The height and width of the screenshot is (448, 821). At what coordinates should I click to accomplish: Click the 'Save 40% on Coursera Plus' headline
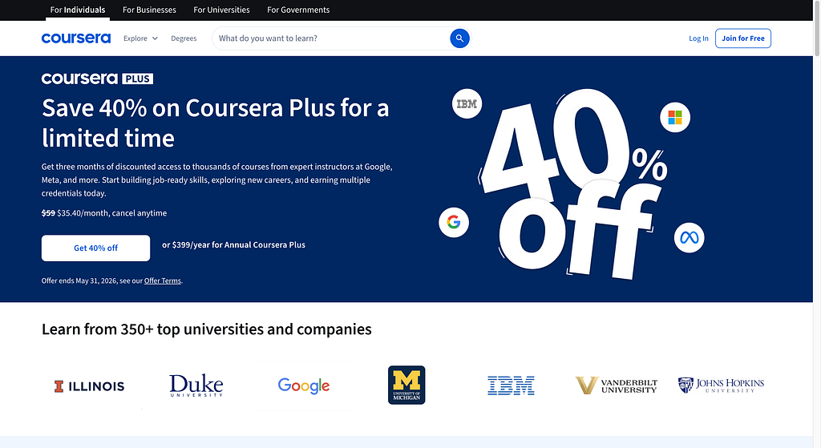coord(215,123)
